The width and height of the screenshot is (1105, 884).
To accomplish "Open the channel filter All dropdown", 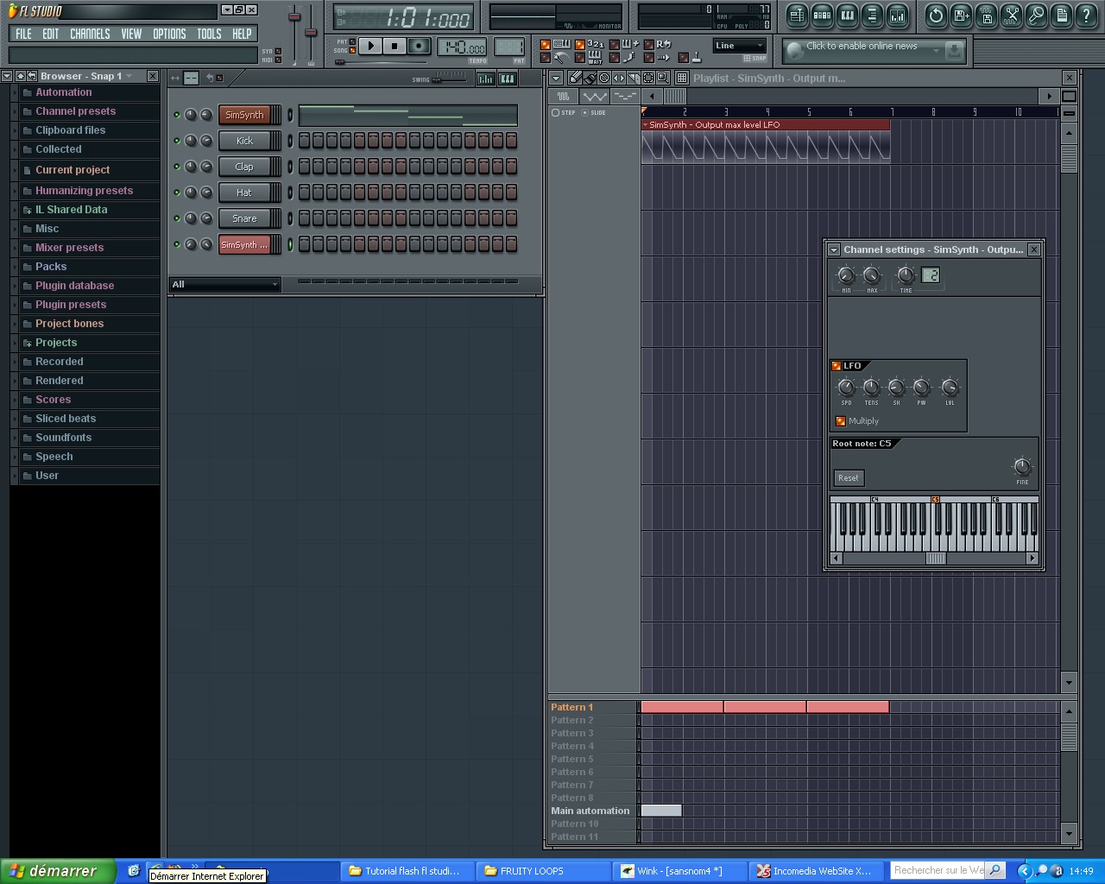I will point(224,284).
